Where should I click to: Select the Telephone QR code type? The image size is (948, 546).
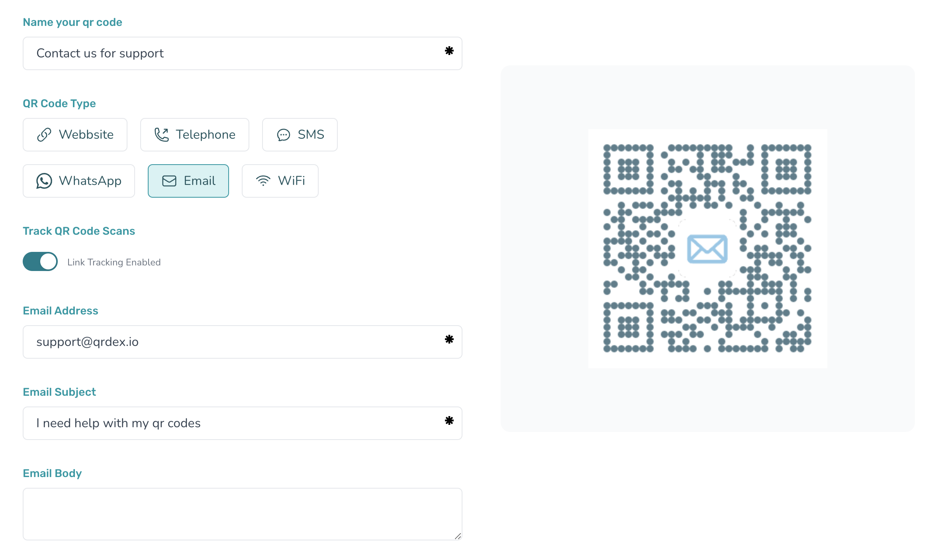pyautogui.click(x=195, y=135)
